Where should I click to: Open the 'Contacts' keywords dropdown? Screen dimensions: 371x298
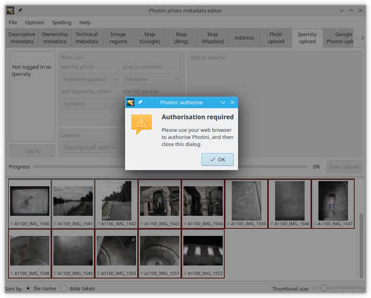(90, 103)
